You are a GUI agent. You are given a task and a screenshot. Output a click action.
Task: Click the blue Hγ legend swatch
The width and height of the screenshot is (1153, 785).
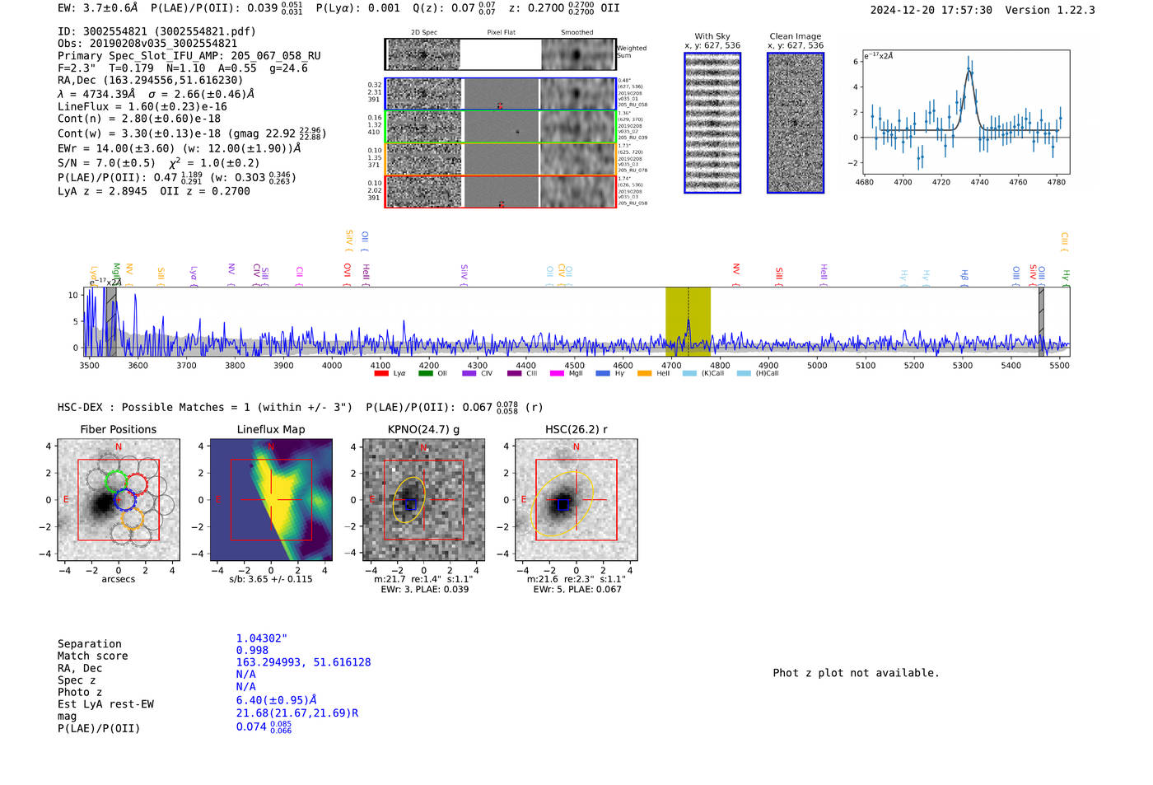[x=603, y=373]
